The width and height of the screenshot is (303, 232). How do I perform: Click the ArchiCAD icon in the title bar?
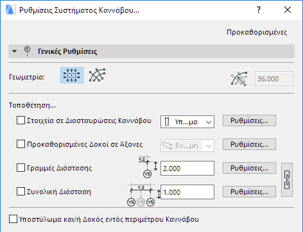click(11, 10)
